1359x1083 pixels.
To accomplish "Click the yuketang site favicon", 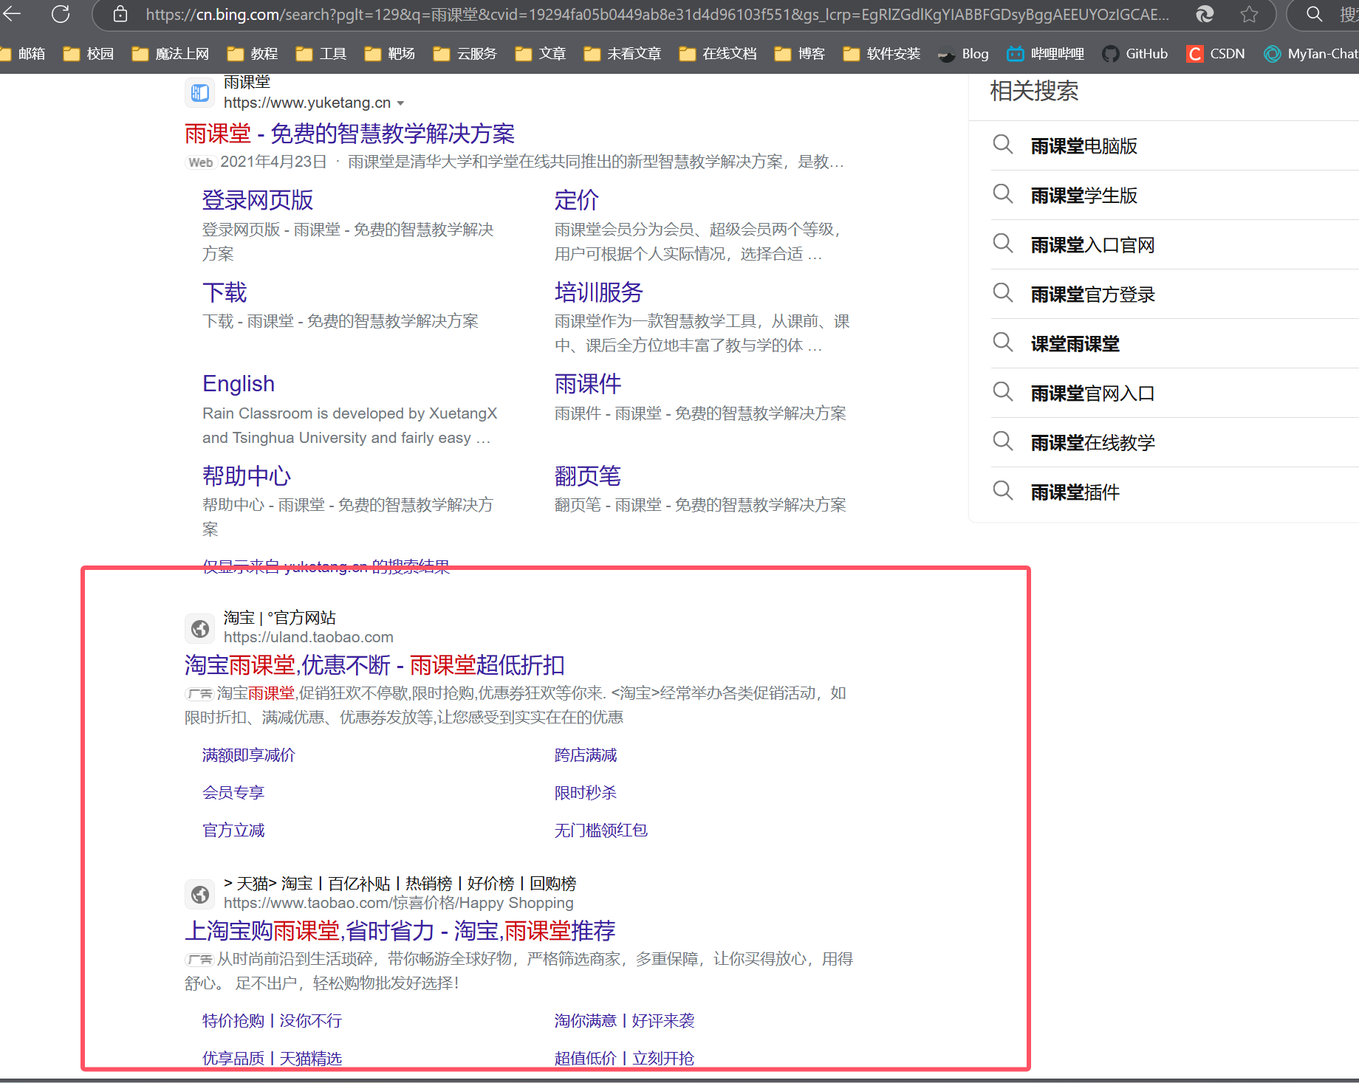I will click(x=199, y=92).
